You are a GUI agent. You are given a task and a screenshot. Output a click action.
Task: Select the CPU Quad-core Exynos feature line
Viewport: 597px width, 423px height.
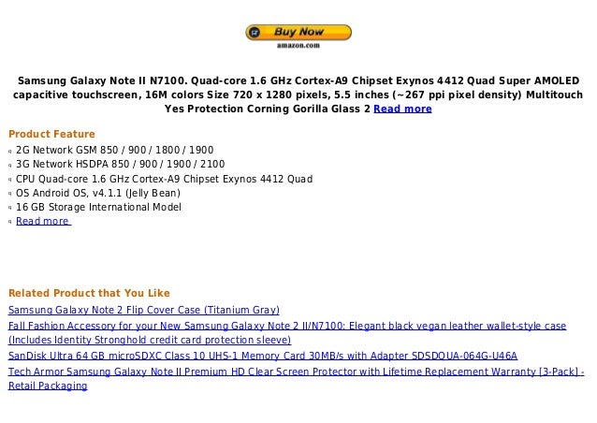164,179
